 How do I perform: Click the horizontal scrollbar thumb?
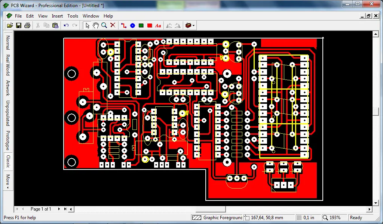211,209
